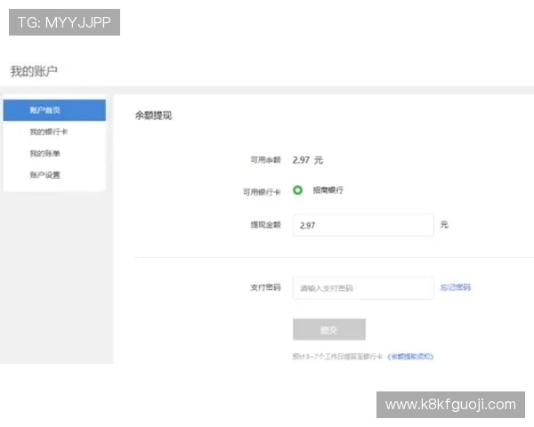Click the 预计3-7个工作日 notice text
Screen dimensions: 534x427
337,357
